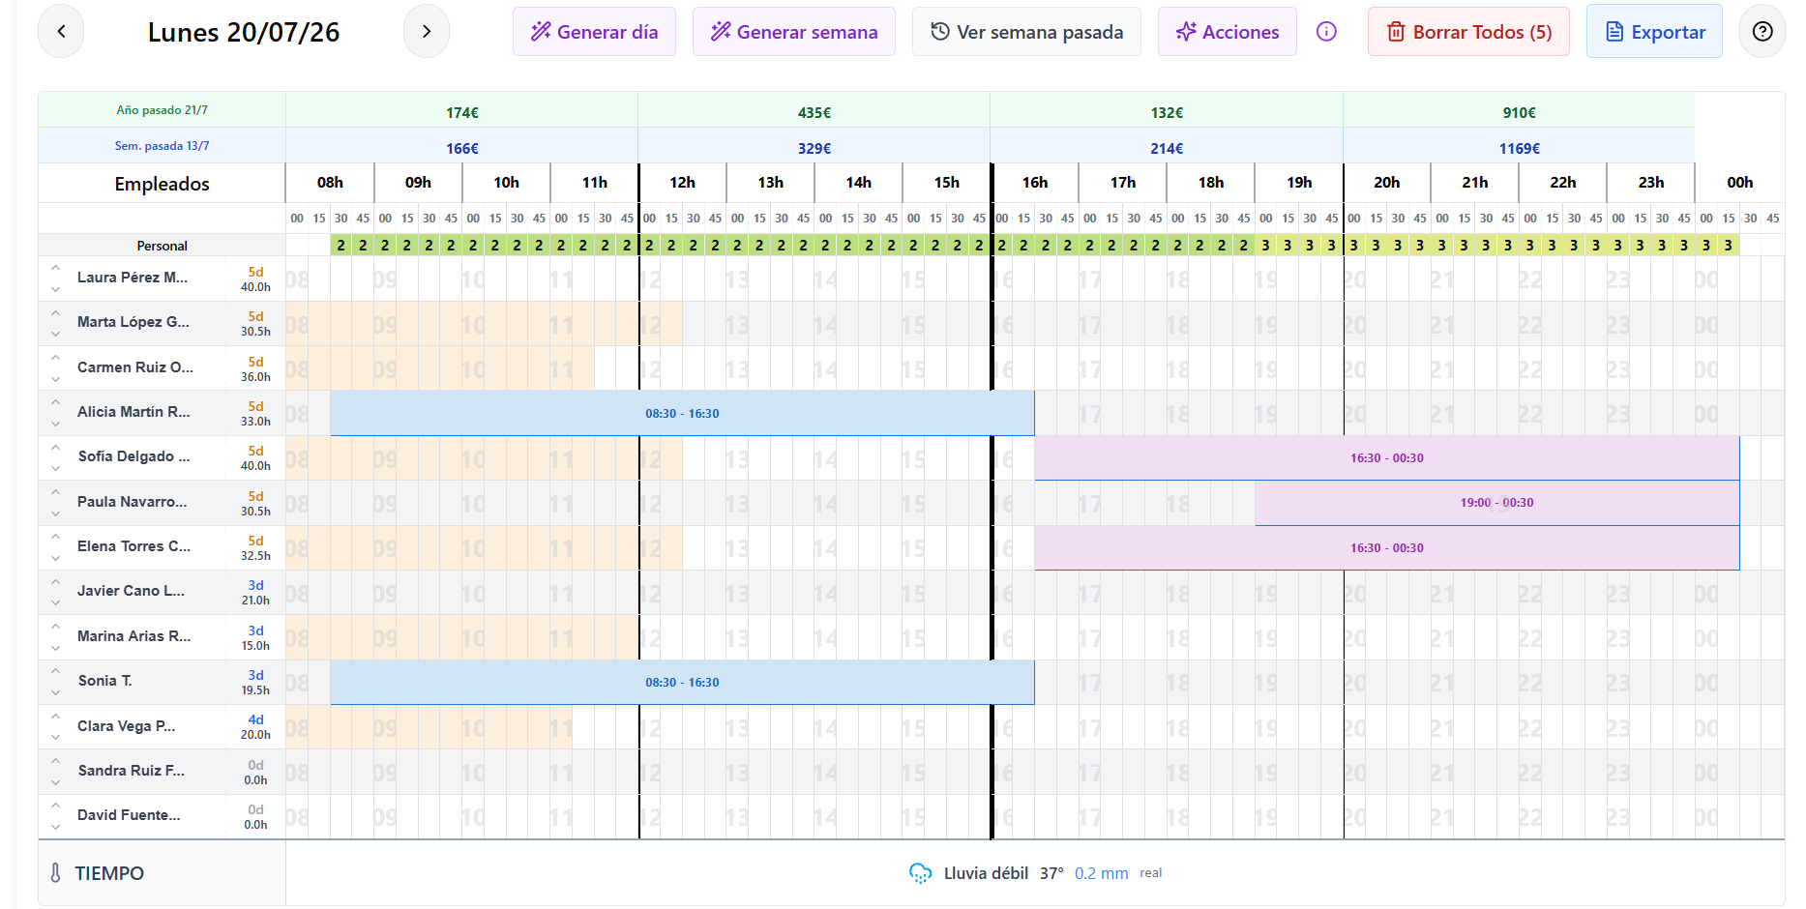1806x909 pixels.
Task: Click the Lluvia débil weather text
Action: click(986, 873)
